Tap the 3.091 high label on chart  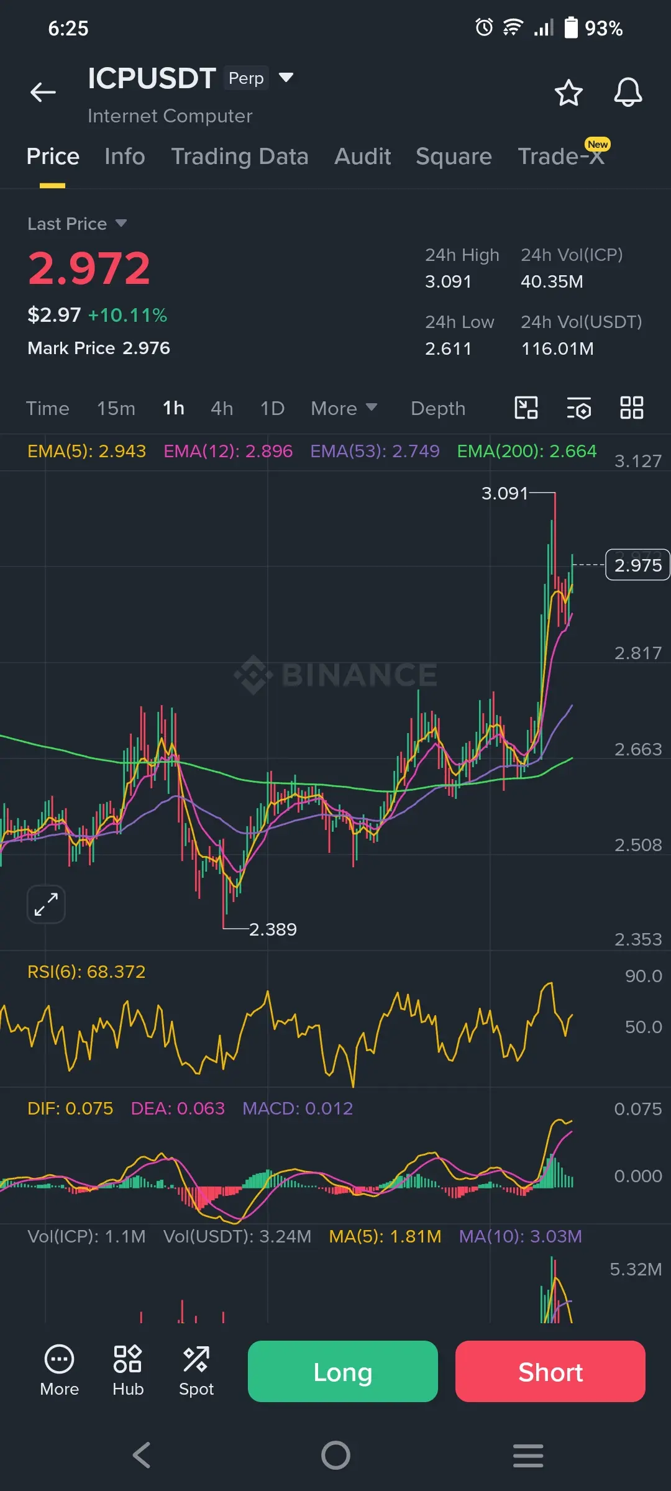(x=504, y=493)
